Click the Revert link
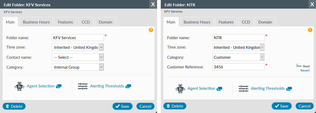316x113 pixels. tap(305, 70)
